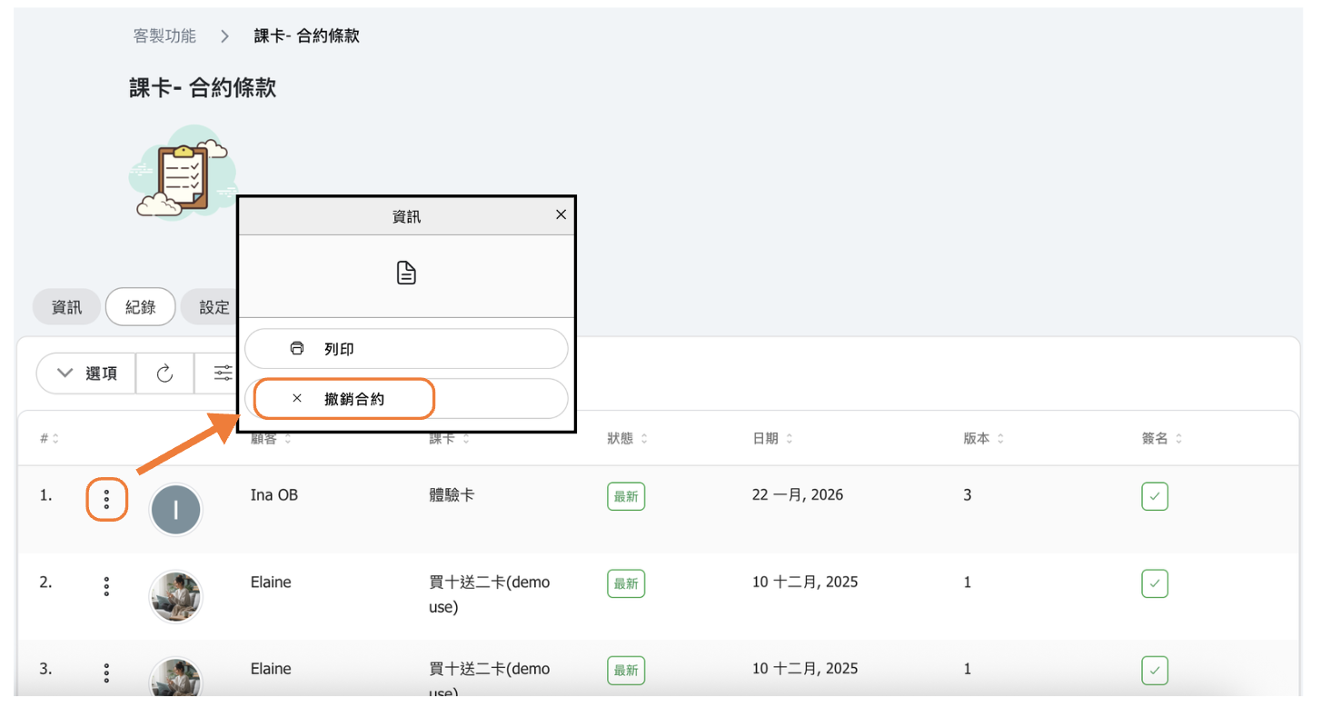
Task: Click the 列印 print button
Action: point(405,349)
